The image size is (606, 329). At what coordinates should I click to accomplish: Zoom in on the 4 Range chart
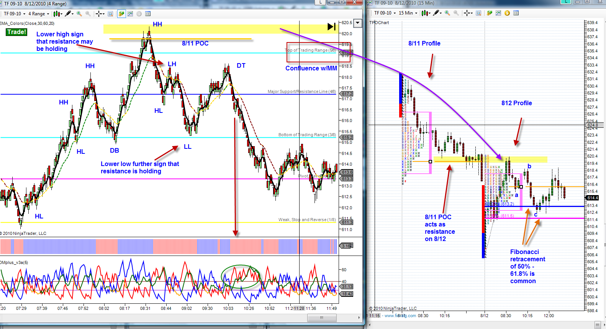click(x=79, y=14)
